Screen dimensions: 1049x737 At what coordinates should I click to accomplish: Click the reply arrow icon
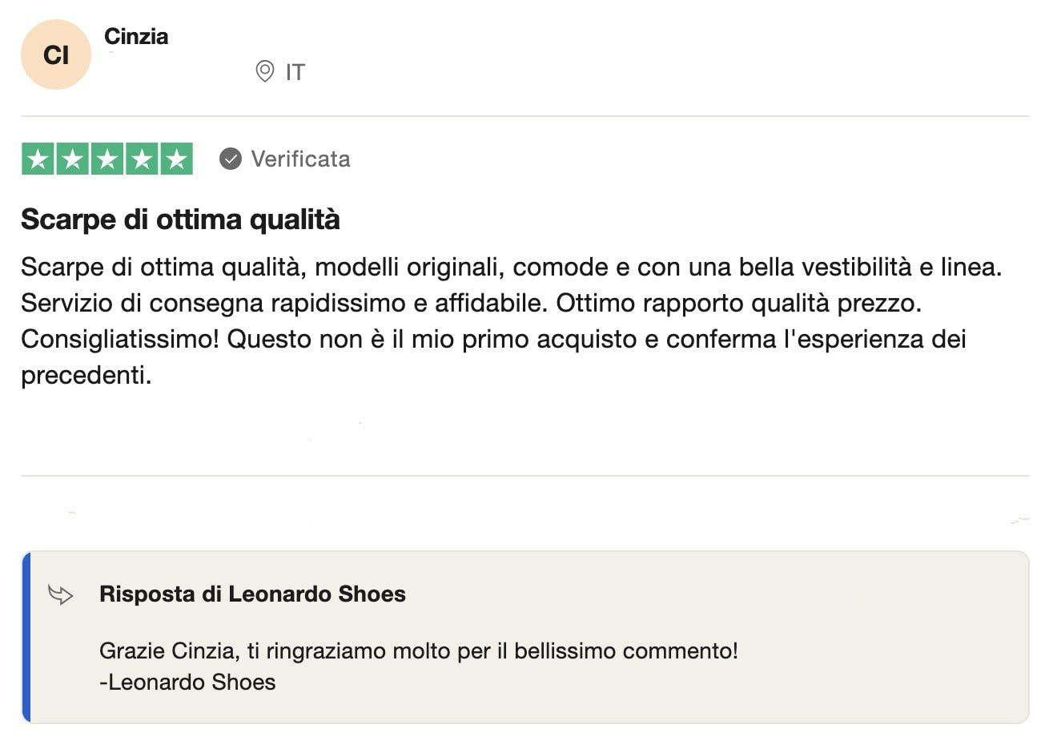click(x=61, y=594)
